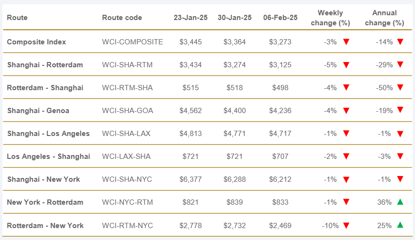This screenshot has width=415, height=240.
Task: Click the 06-Feb-25 column header
Action: (280, 18)
